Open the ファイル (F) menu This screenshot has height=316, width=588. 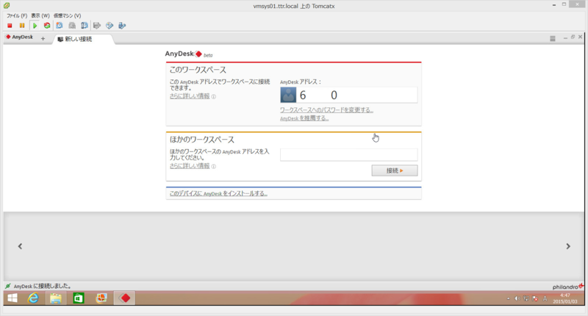coord(17,15)
